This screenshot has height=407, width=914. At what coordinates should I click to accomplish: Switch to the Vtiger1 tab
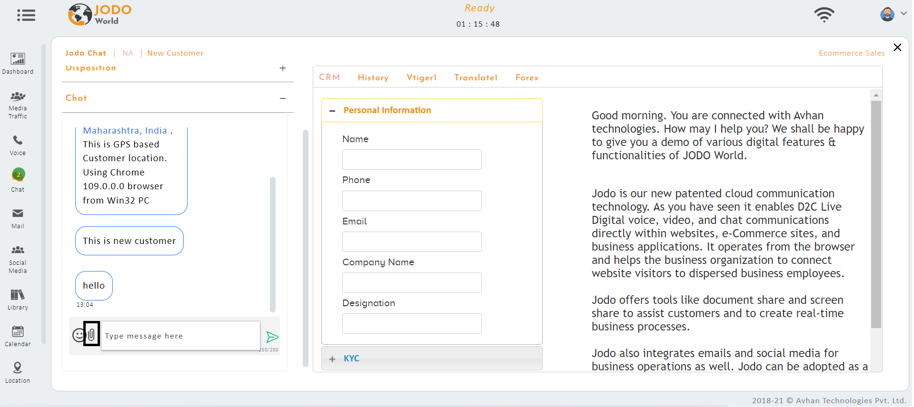coord(422,78)
